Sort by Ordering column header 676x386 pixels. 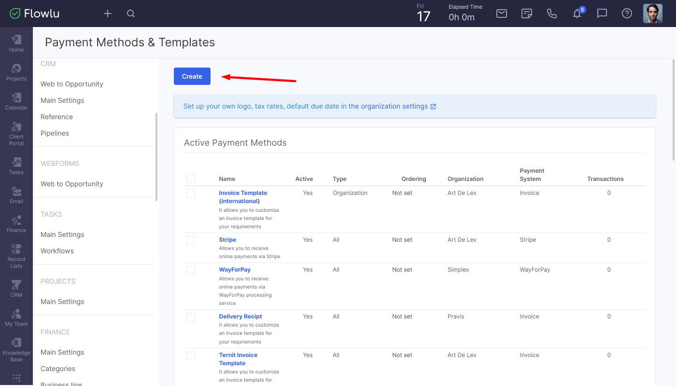pos(414,179)
